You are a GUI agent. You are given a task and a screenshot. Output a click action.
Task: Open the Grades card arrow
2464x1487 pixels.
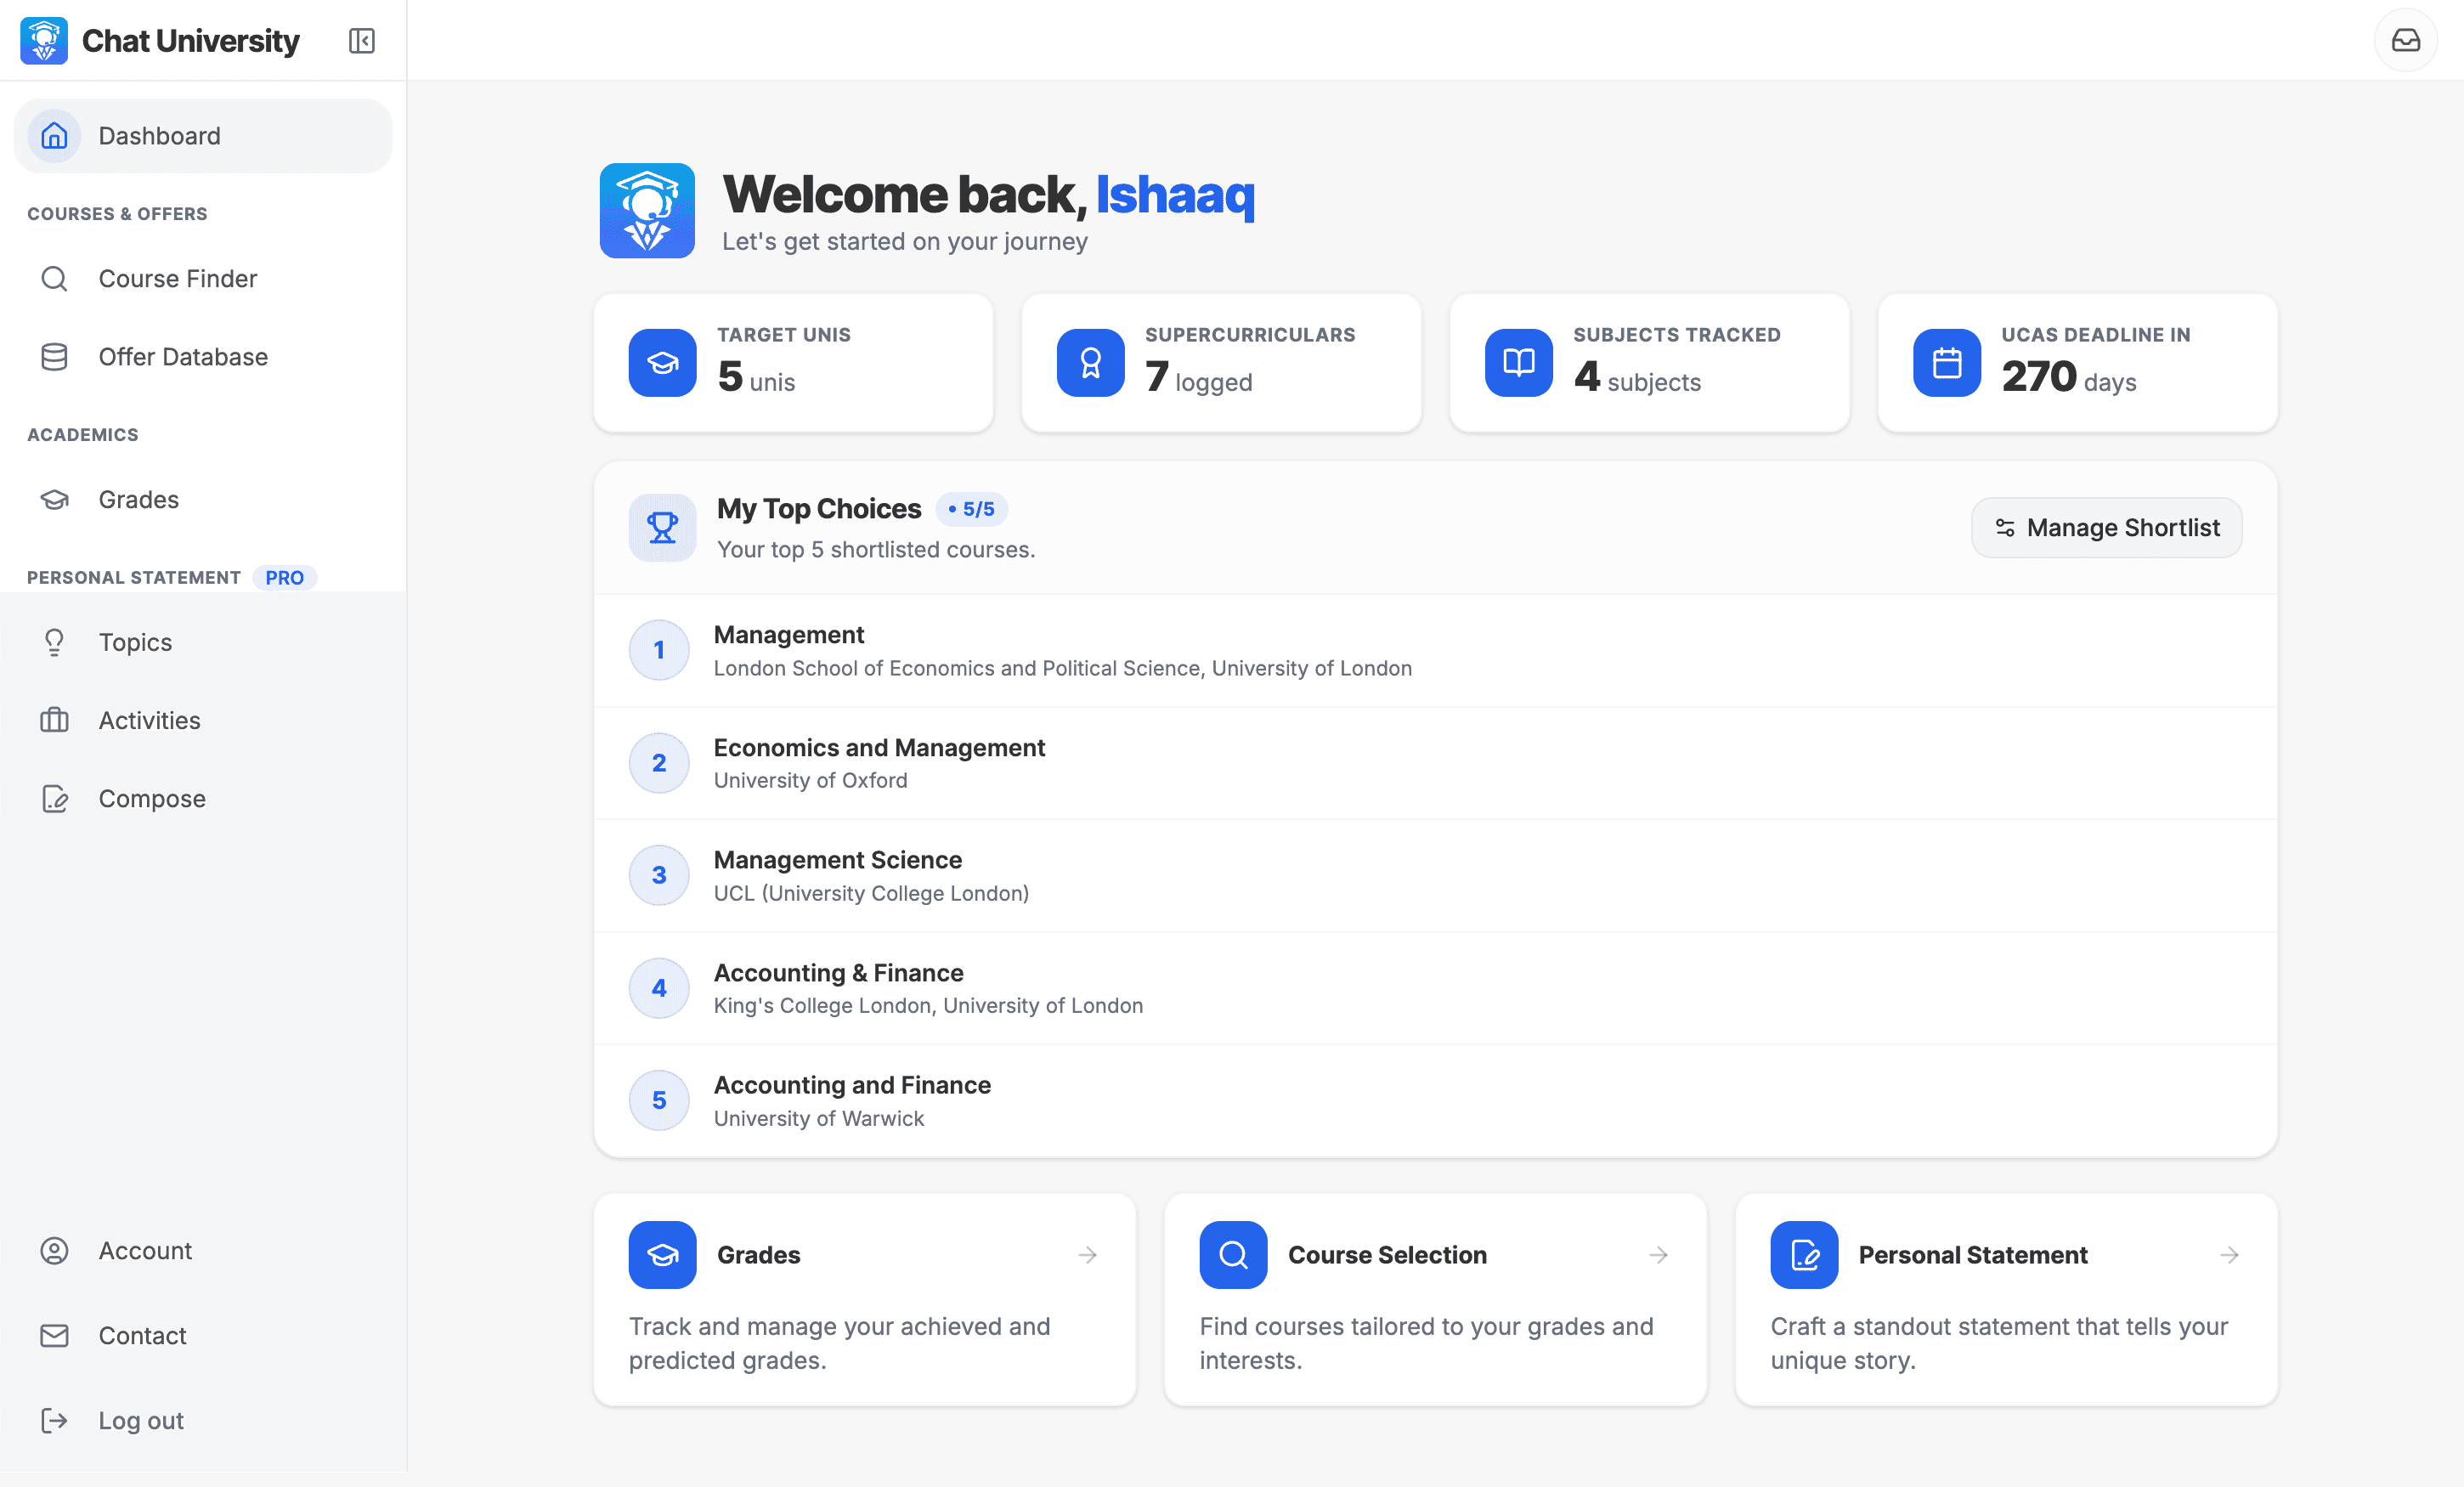point(1088,1255)
